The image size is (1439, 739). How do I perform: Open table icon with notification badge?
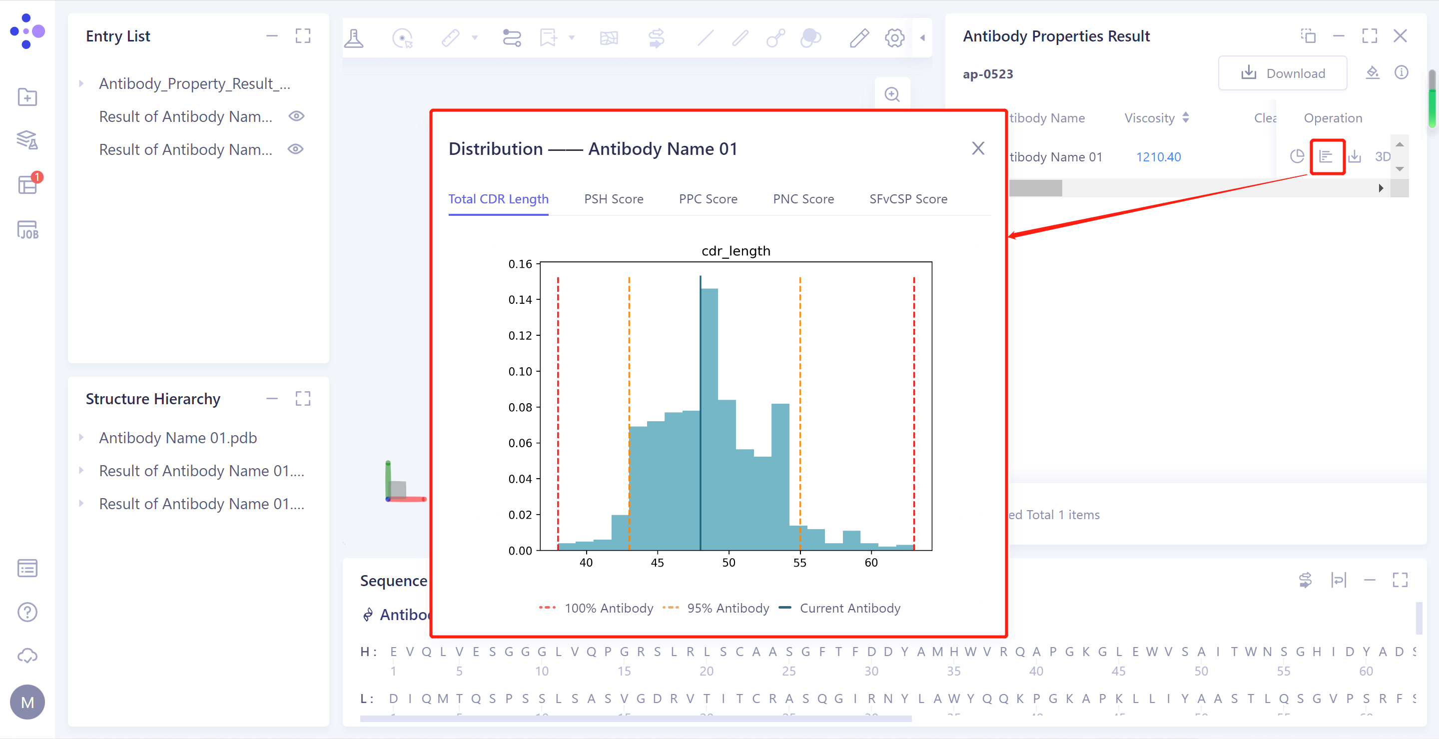coord(27,184)
